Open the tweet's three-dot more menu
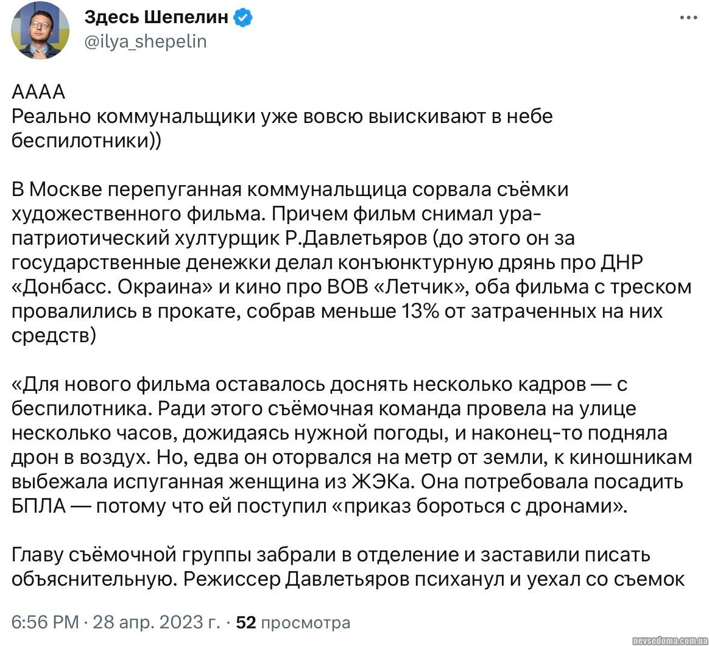Image resolution: width=709 pixels, height=646 pixels. point(688,18)
